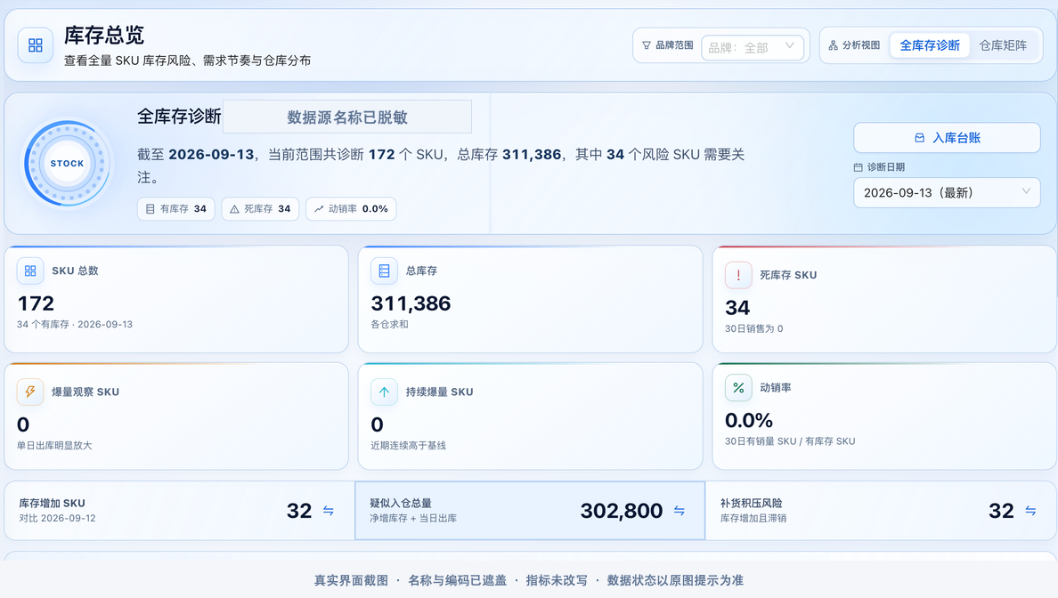Switch to the 仓库矩阵 tab
Screen dimensions: 1058x598
click(x=1003, y=45)
